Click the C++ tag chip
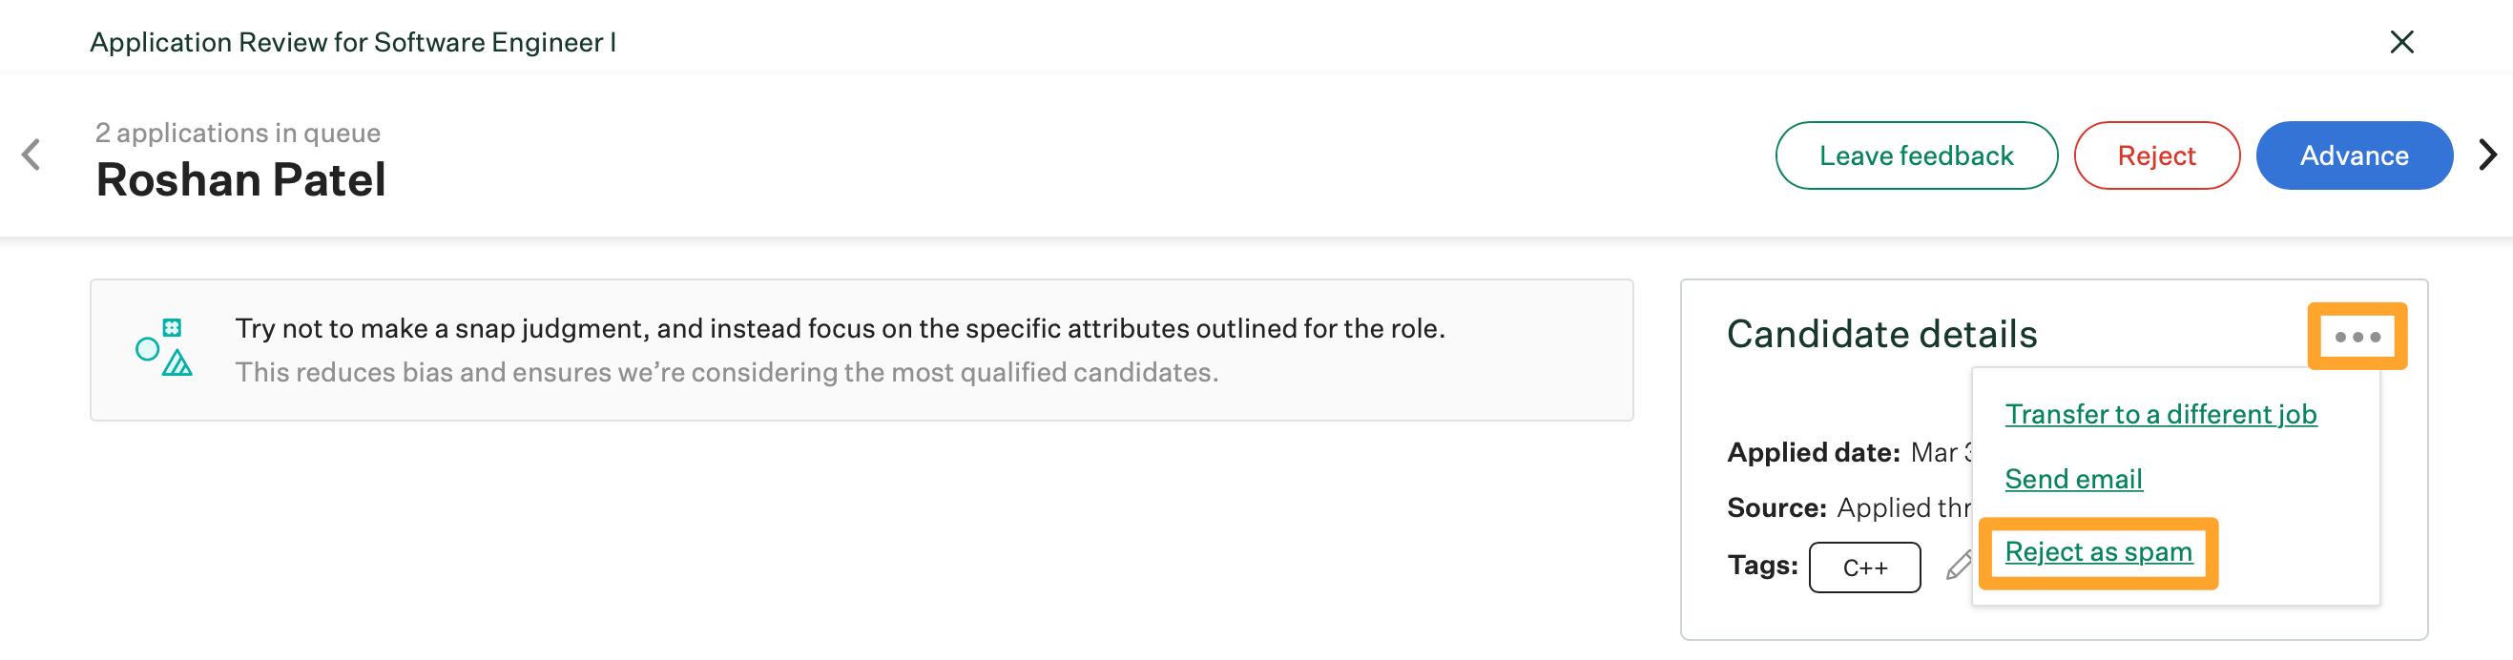The height and width of the screenshot is (660, 2513). coord(1864,567)
